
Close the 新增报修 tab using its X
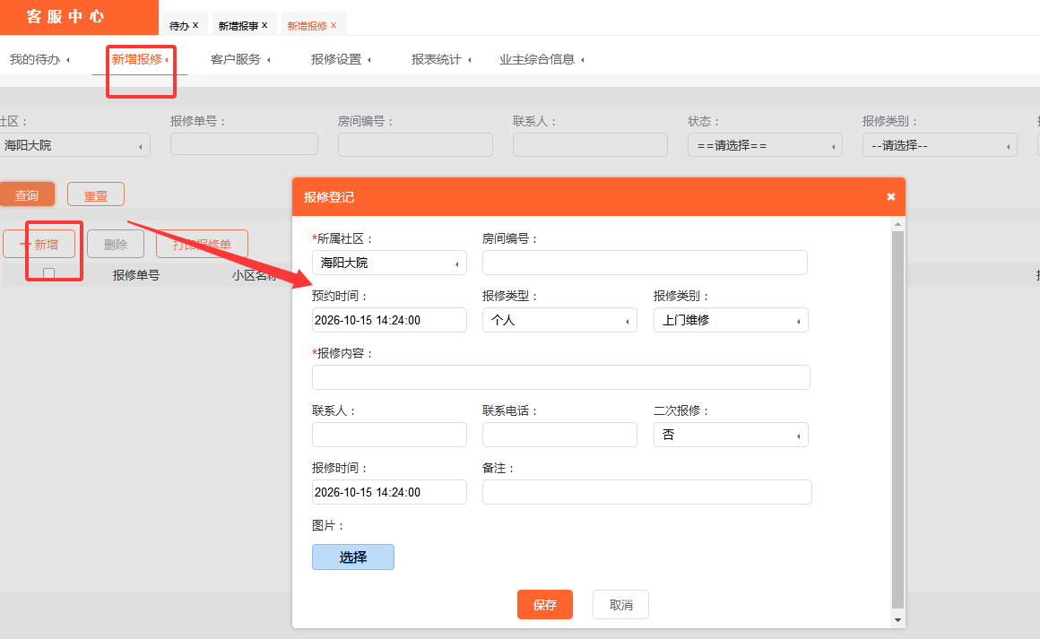(334, 25)
